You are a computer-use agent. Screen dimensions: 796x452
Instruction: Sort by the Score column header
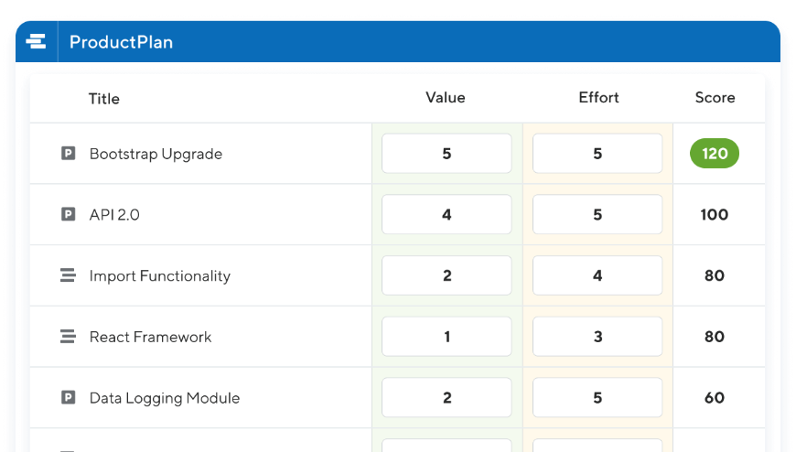(715, 98)
